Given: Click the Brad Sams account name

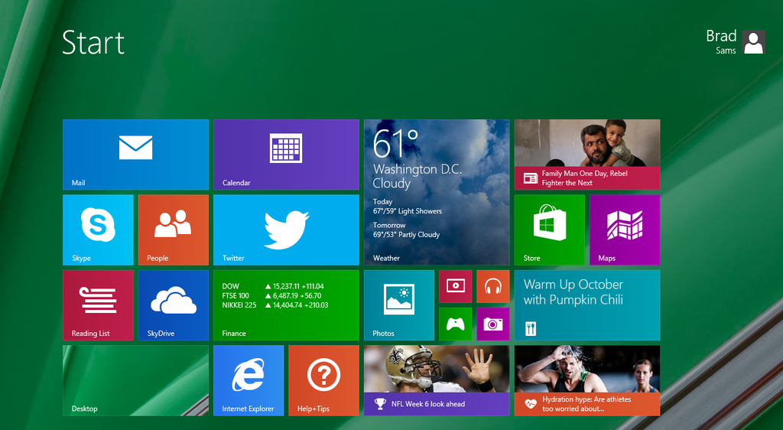Looking at the screenshot, I should pos(721,42).
